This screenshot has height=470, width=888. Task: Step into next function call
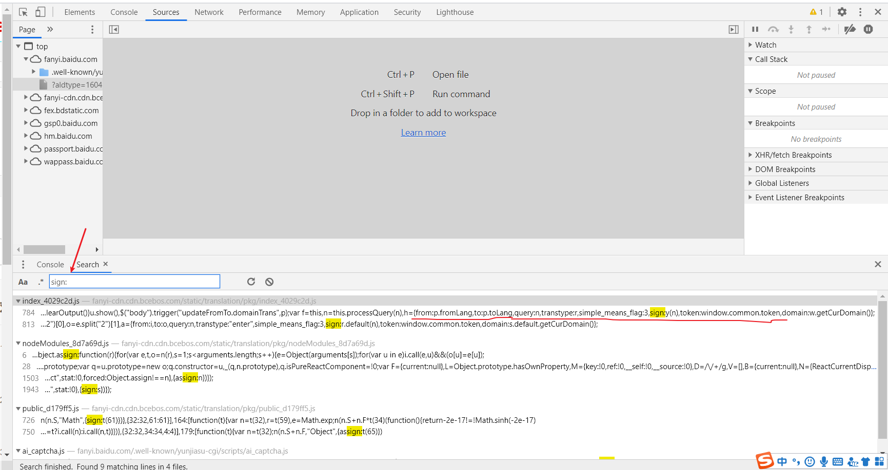(791, 29)
